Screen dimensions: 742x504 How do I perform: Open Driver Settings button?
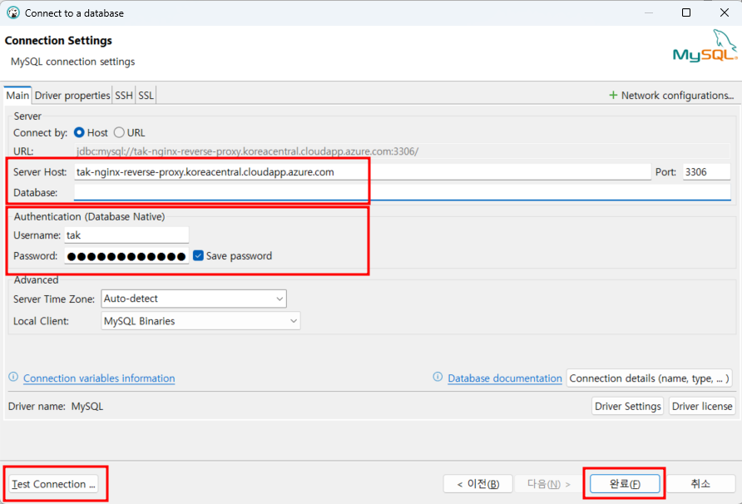pos(627,406)
